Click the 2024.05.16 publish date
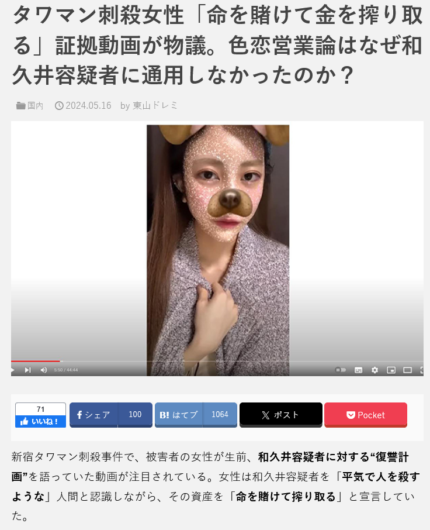 click(88, 106)
